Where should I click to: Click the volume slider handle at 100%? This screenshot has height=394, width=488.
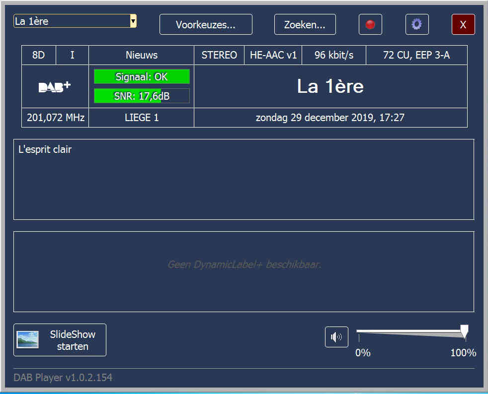pyautogui.click(x=464, y=331)
